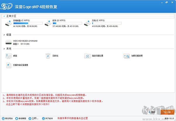
Task: Choose the specify scan location (指定扫描位置) icon
Action: (x=87, y=56)
